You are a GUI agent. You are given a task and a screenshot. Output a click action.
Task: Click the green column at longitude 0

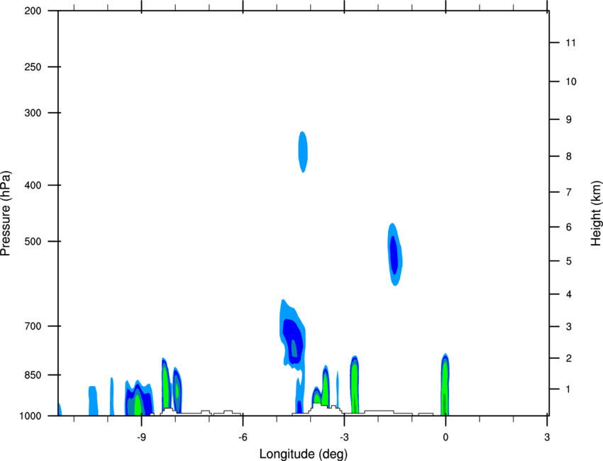point(446,384)
